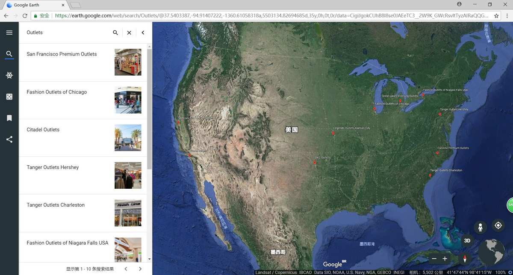
Task: Clear the Outlets search with X icon
Action: (129, 32)
